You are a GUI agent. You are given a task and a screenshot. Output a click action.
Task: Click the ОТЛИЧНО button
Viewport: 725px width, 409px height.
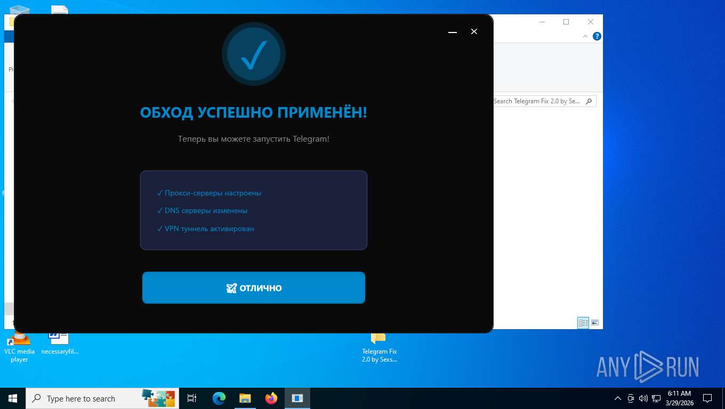(x=254, y=288)
